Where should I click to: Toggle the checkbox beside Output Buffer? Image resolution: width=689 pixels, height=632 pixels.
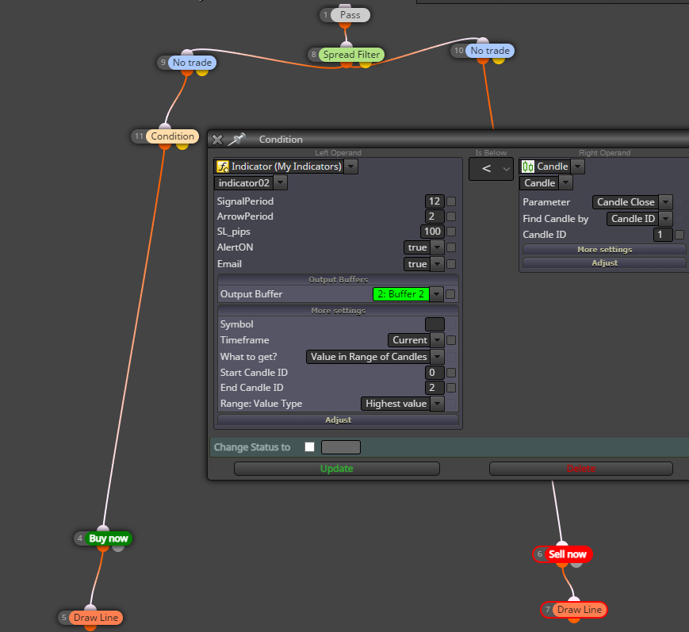pyautogui.click(x=450, y=294)
